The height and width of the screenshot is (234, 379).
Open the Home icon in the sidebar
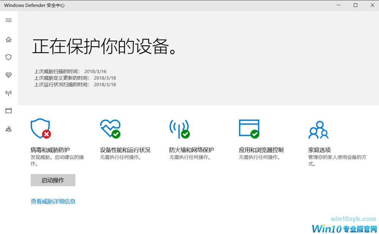pos(8,39)
